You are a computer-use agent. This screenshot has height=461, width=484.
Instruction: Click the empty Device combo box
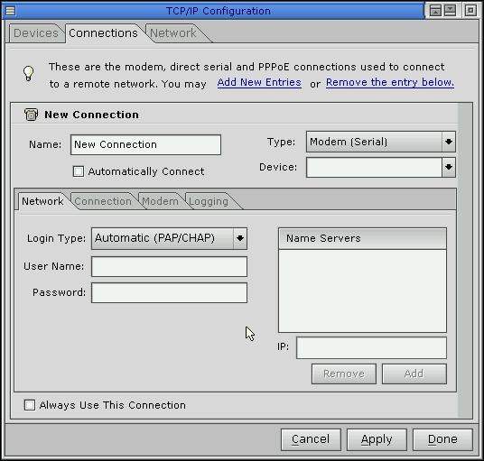380,167
